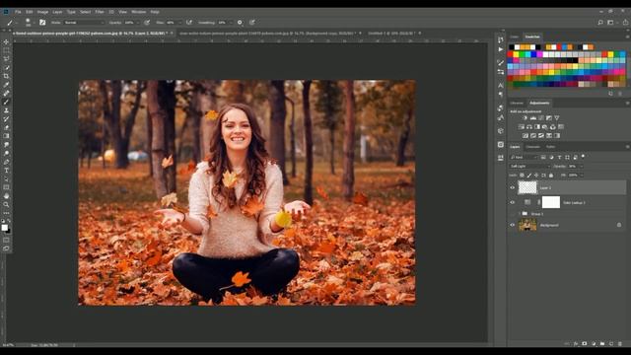Pick the red swatch in Swatches panel
The height and width of the screenshot is (355, 631).
(x=511, y=54)
